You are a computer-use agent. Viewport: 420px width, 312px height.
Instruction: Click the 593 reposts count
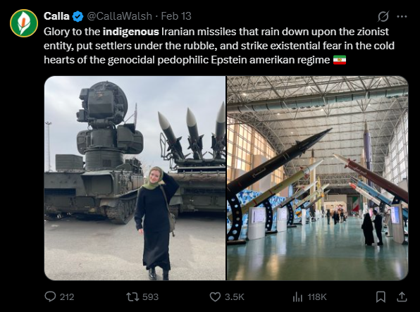coord(150,297)
